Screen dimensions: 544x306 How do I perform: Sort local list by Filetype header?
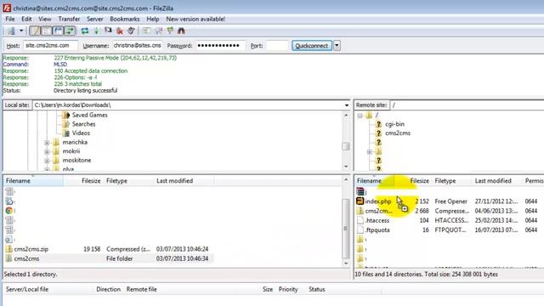[x=128, y=181]
